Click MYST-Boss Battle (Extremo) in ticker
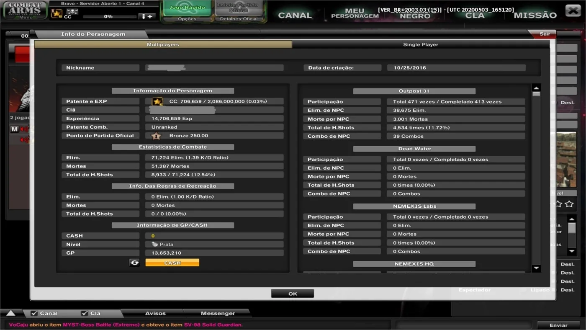586x330 pixels. [x=101, y=325]
